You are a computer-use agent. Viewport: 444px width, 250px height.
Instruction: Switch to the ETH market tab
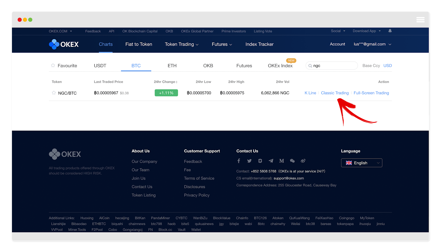(x=172, y=66)
